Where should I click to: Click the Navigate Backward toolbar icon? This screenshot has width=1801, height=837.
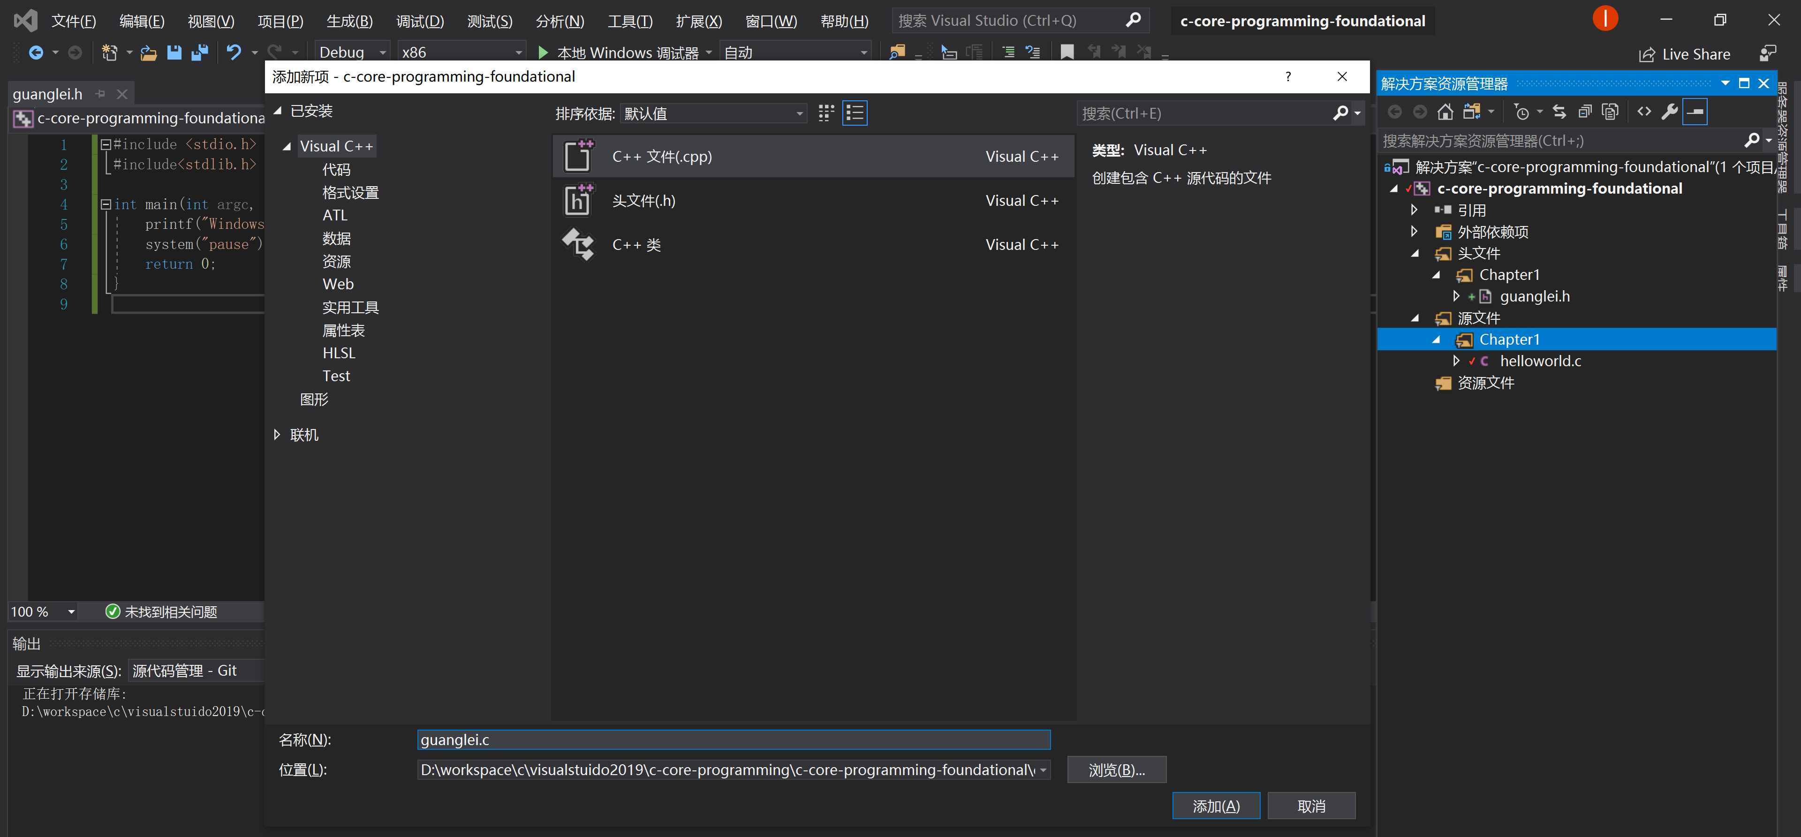click(x=36, y=53)
